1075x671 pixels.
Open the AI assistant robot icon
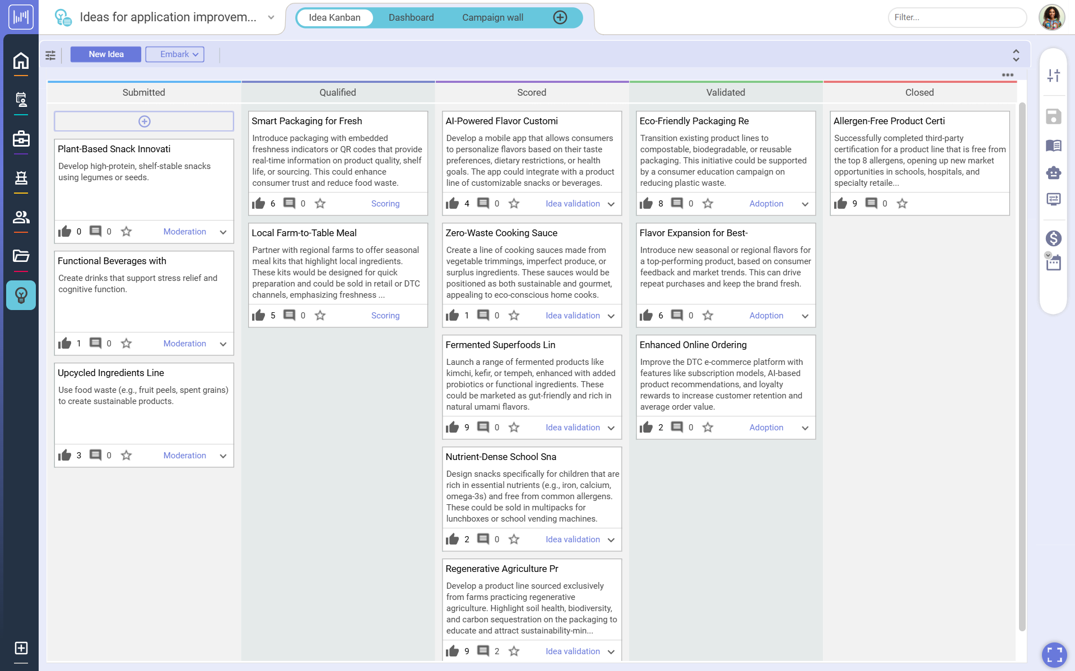[1054, 172]
